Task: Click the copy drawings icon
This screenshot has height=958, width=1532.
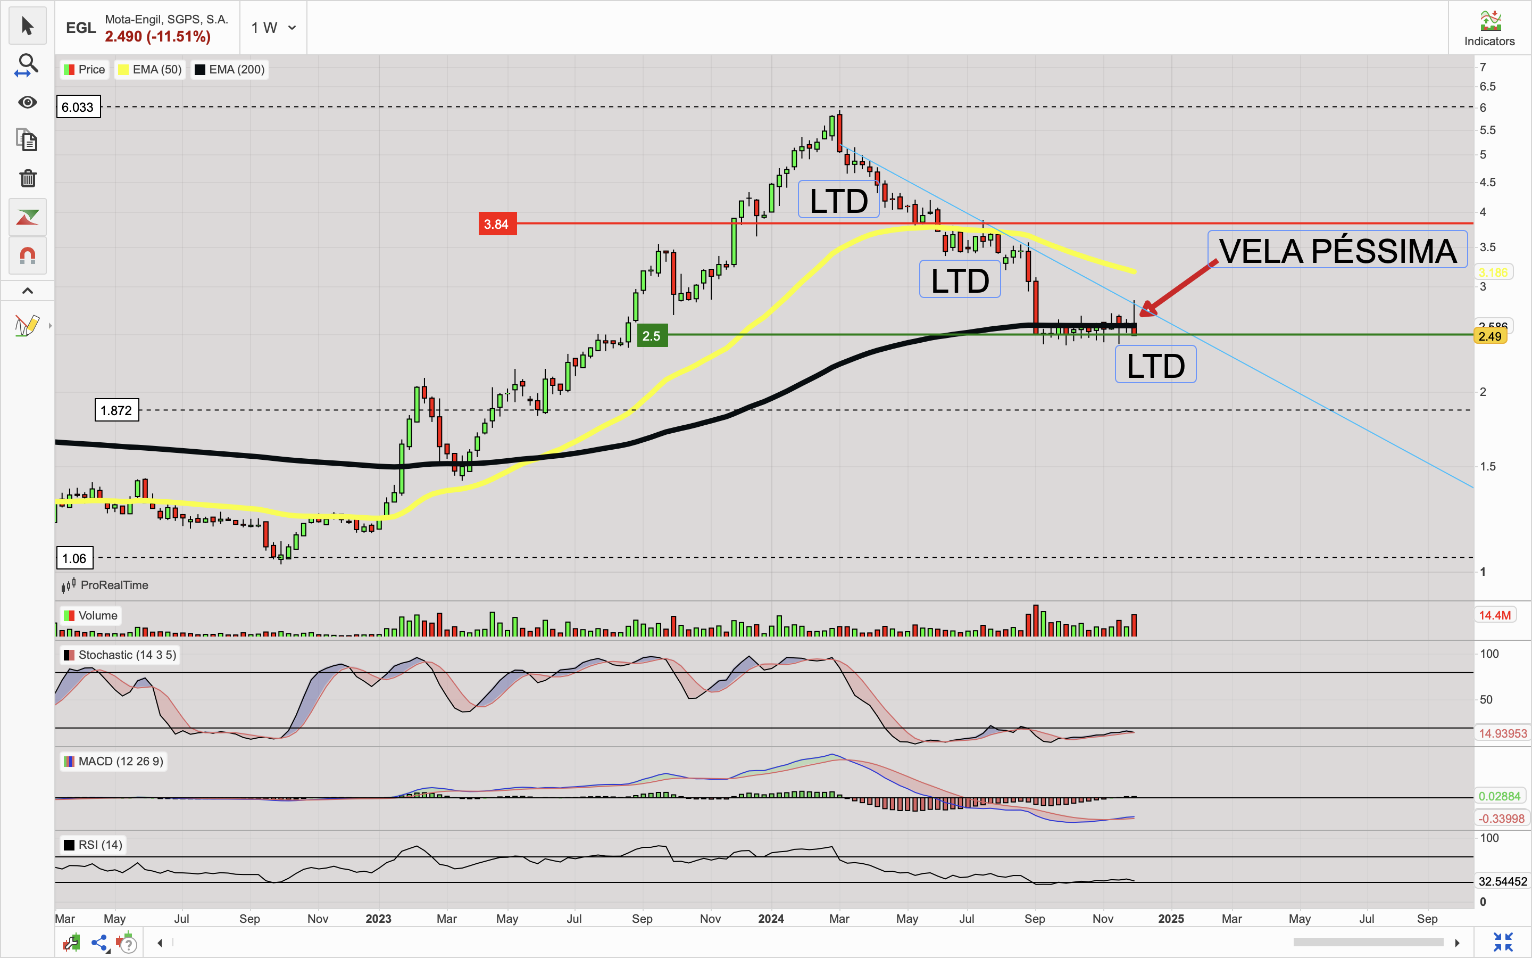Action: tap(27, 140)
